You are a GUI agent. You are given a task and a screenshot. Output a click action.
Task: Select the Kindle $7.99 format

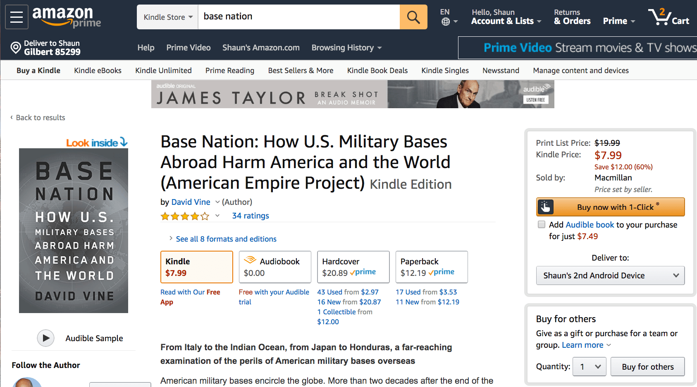(x=196, y=267)
